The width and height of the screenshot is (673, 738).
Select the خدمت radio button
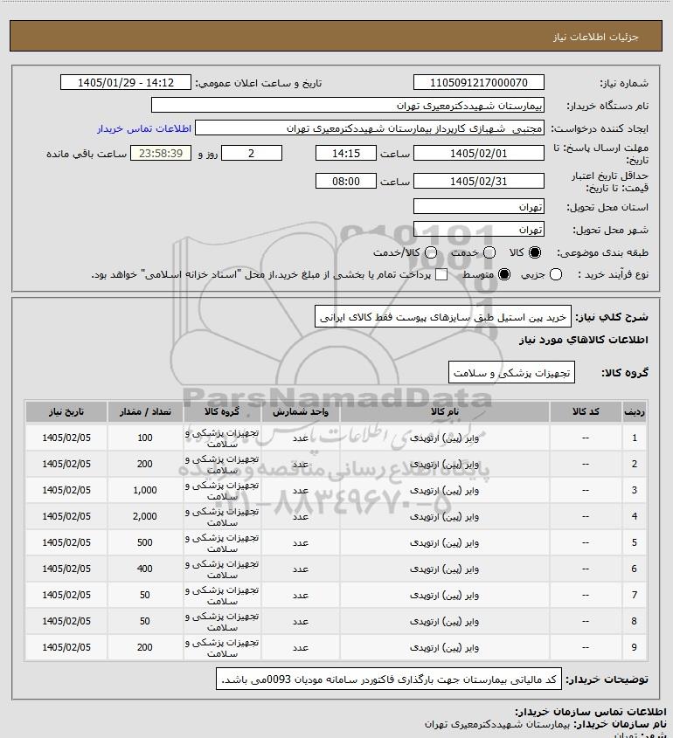[489, 252]
